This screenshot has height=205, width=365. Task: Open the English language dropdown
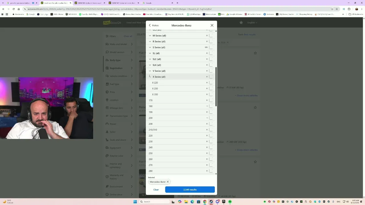click(x=252, y=23)
